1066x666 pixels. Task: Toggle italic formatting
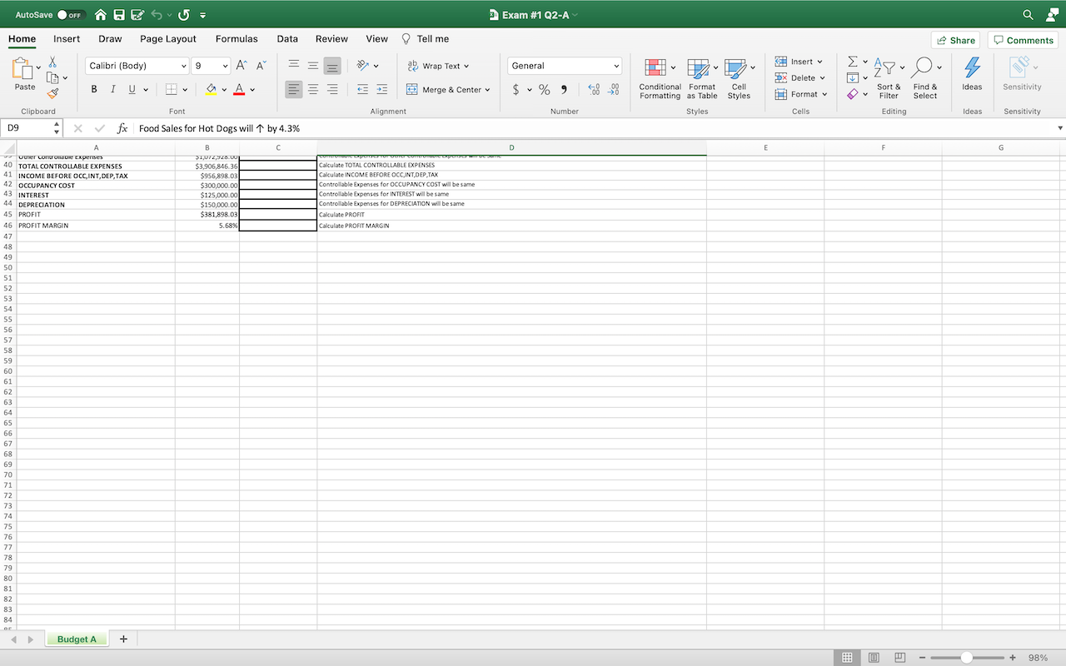(x=112, y=89)
